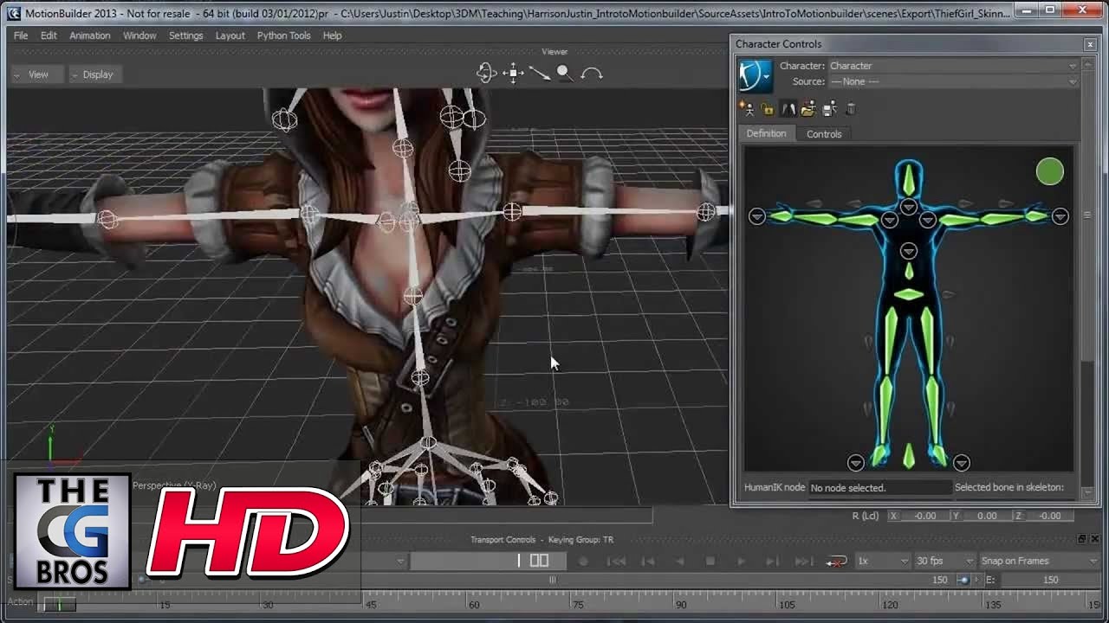Click the Load Character folder icon
1109x623 pixels.
[808, 109]
